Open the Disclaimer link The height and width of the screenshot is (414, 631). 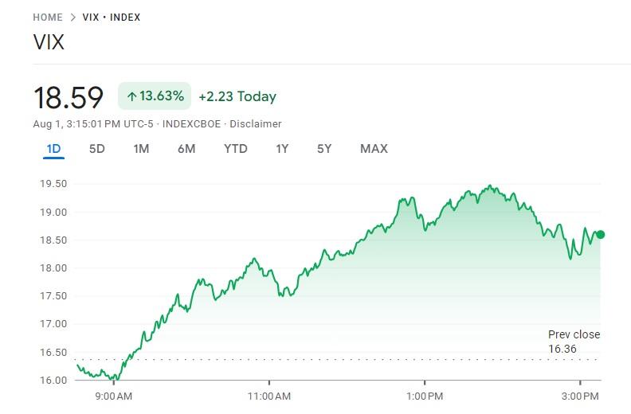[x=256, y=123]
